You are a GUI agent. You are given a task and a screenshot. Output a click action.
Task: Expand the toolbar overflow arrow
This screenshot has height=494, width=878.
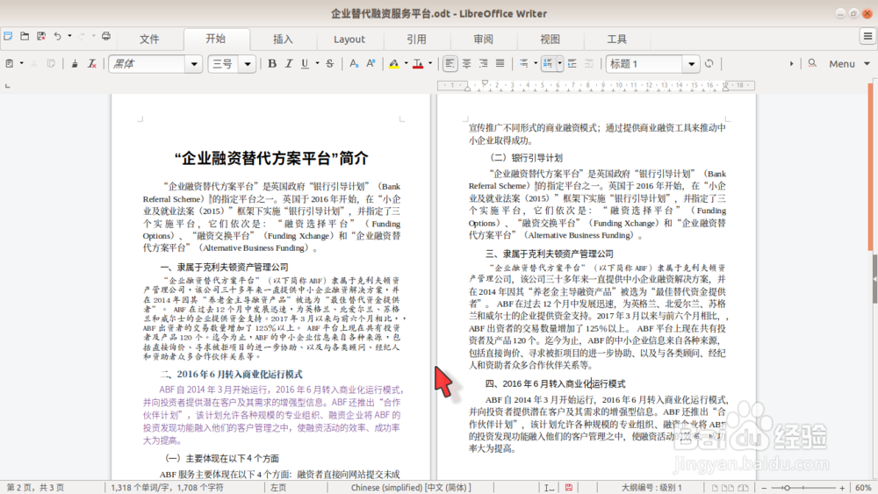791,64
